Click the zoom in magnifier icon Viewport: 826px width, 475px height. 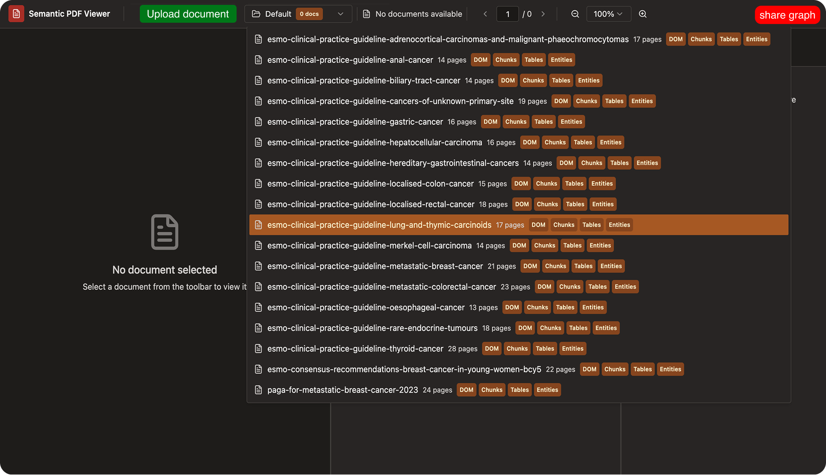[x=643, y=14]
